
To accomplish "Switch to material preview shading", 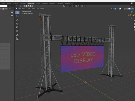I will tap(131, 9).
